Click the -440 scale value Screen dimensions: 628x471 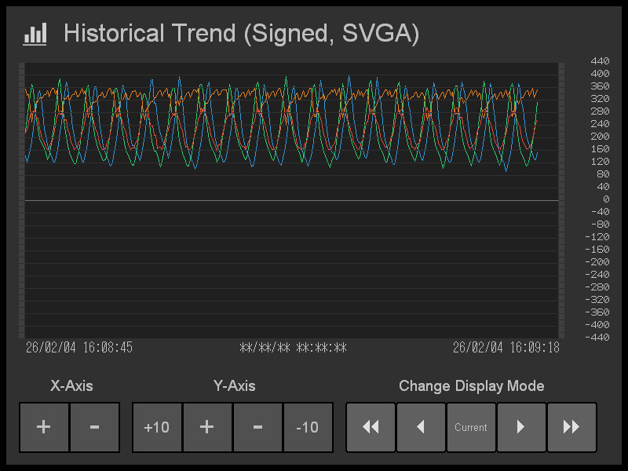597,338
